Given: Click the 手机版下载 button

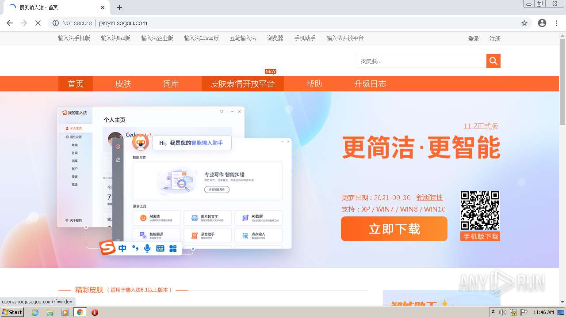Looking at the screenshot, I should [x=480, y=236].
